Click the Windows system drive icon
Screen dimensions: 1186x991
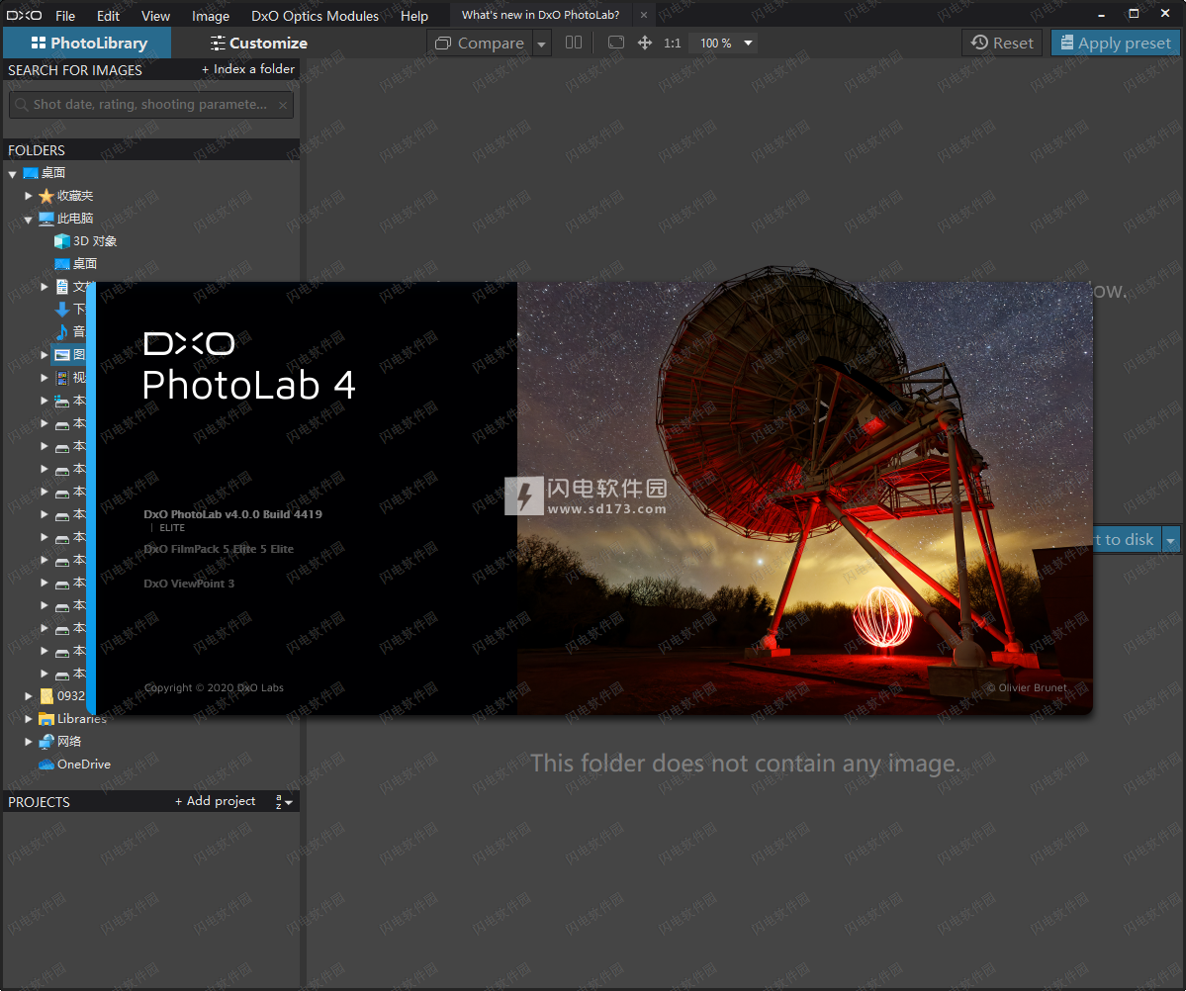62,401
